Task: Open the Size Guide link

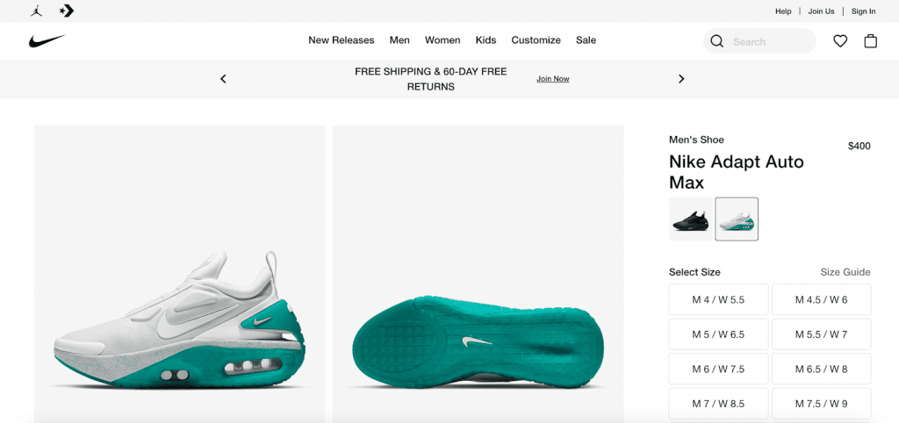Action: 845,272
